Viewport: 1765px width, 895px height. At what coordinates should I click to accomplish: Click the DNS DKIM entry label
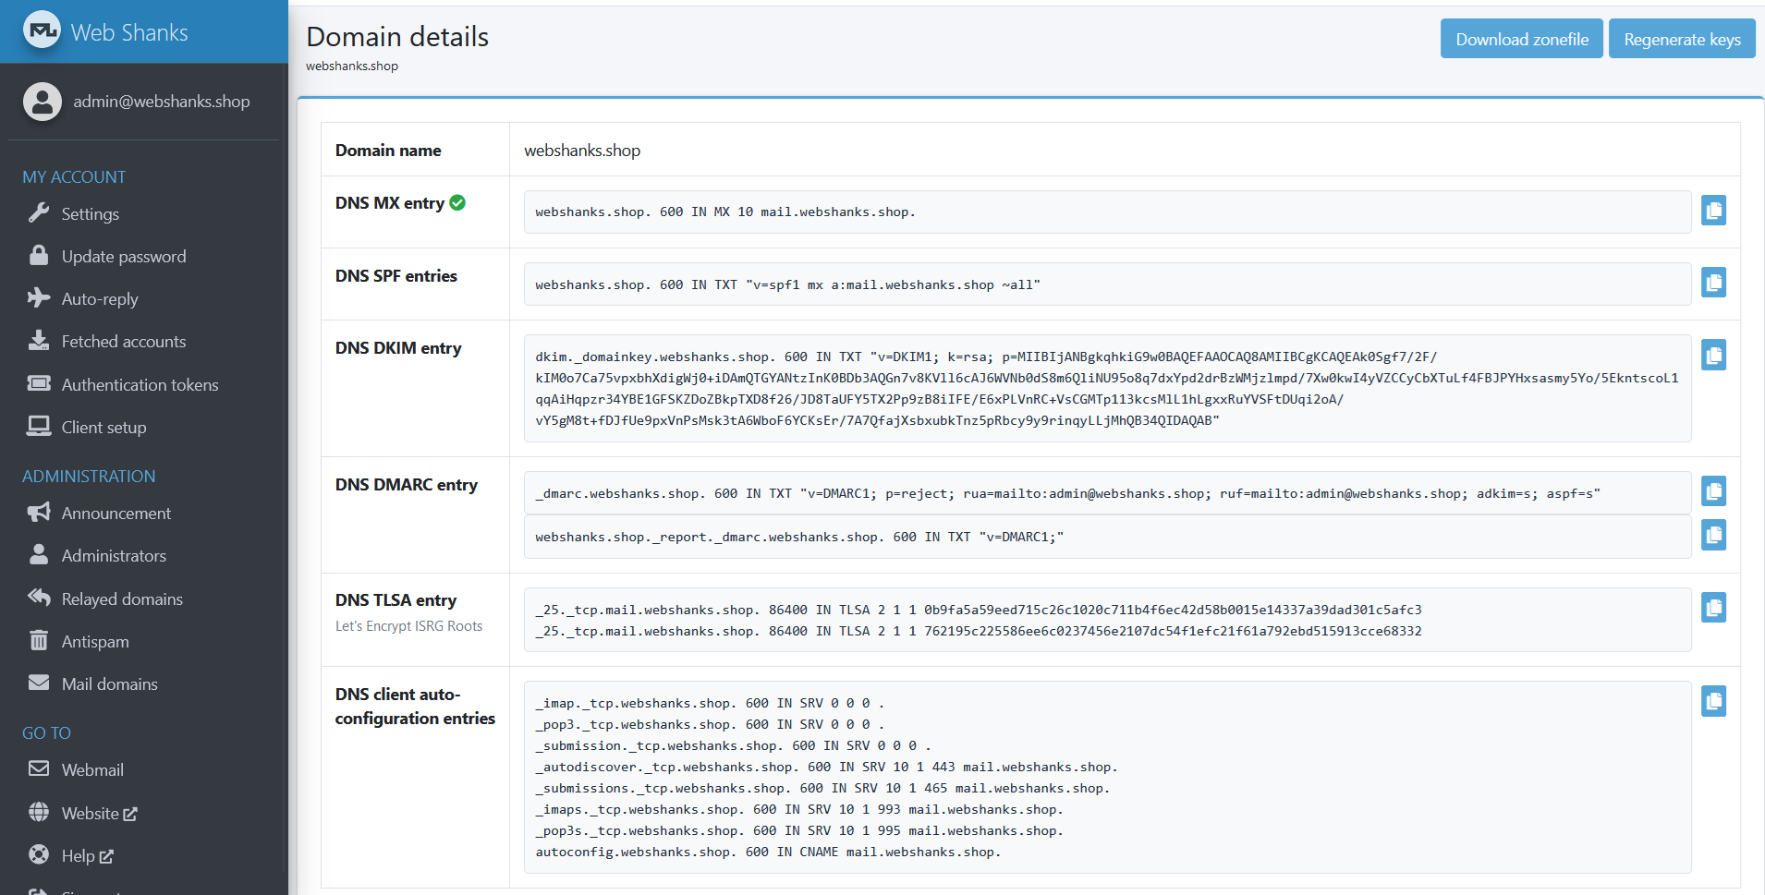point(398,348)
